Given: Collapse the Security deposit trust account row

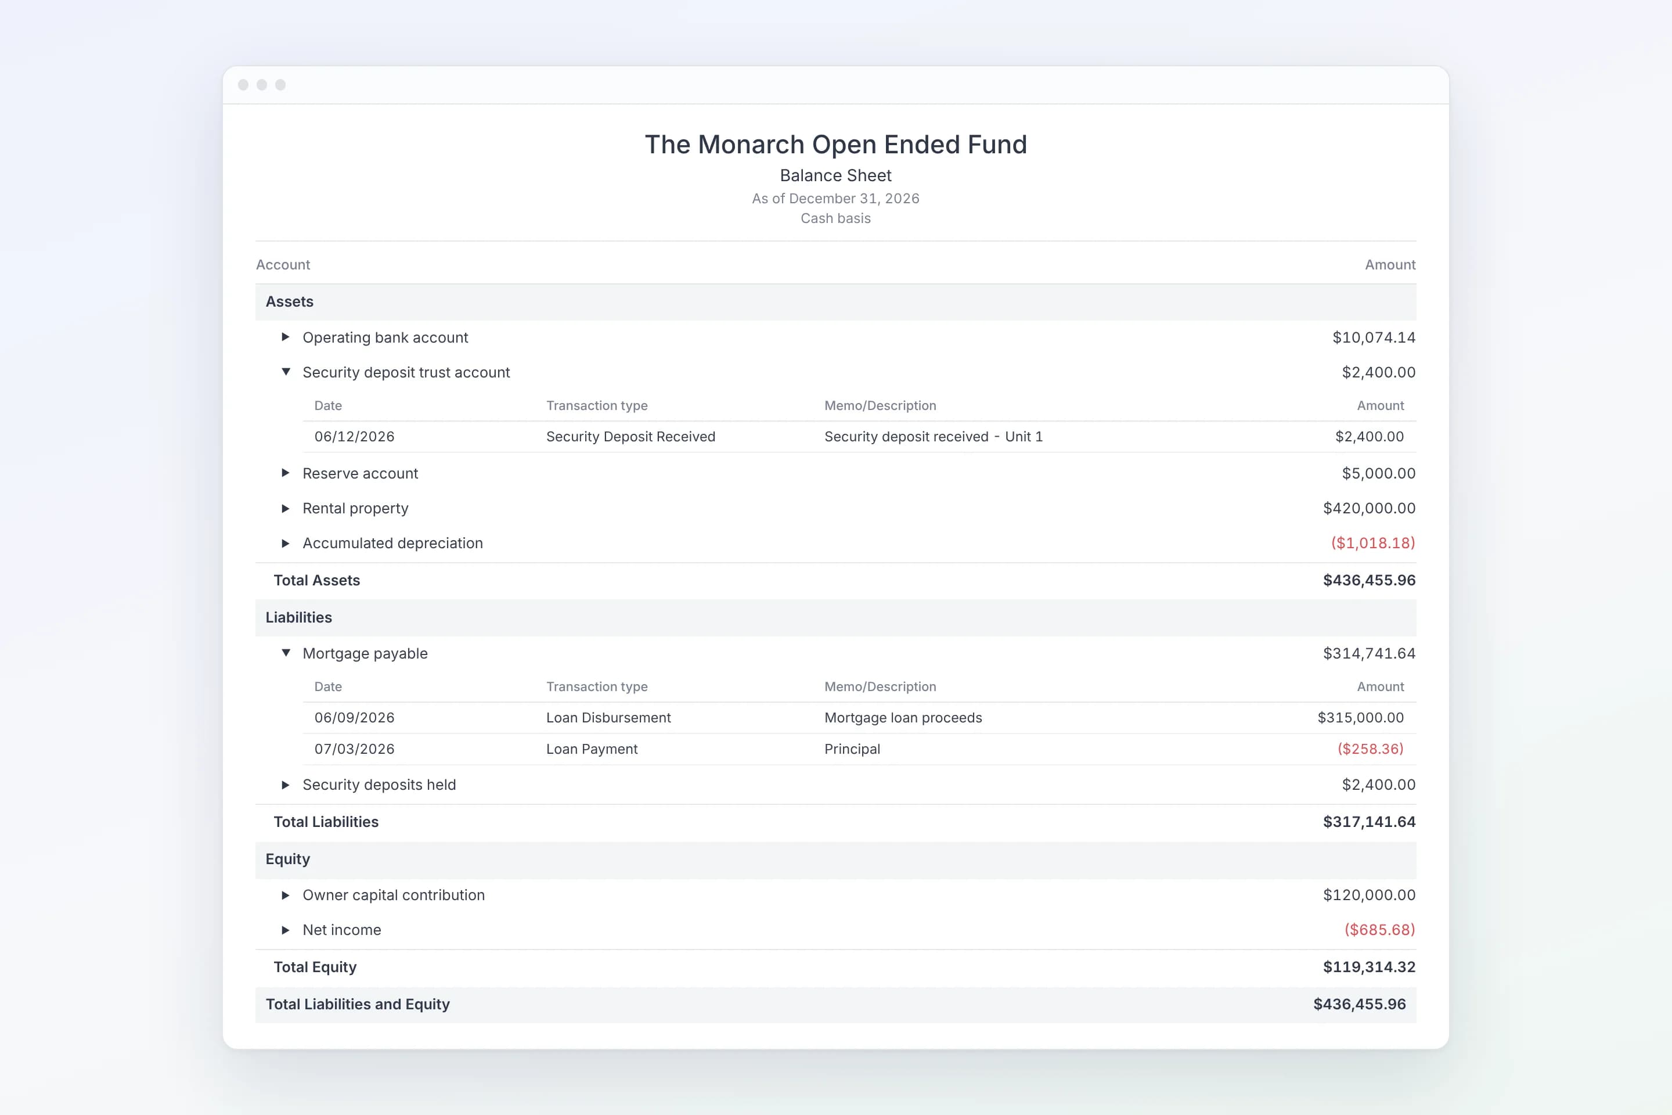Looking at the screenshot, I should tap(285, 372).
